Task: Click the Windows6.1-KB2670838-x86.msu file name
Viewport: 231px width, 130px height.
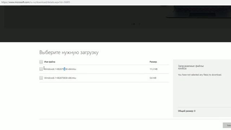Action: point(60,78)
